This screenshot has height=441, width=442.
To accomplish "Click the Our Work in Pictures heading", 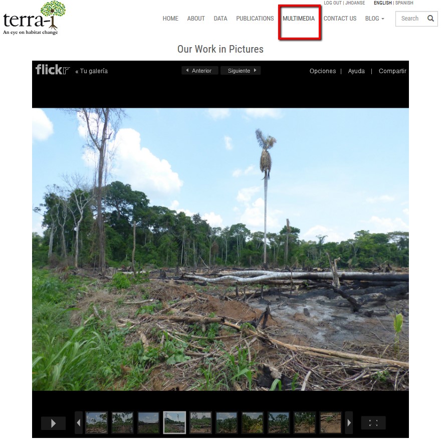I will coord(220,49).
